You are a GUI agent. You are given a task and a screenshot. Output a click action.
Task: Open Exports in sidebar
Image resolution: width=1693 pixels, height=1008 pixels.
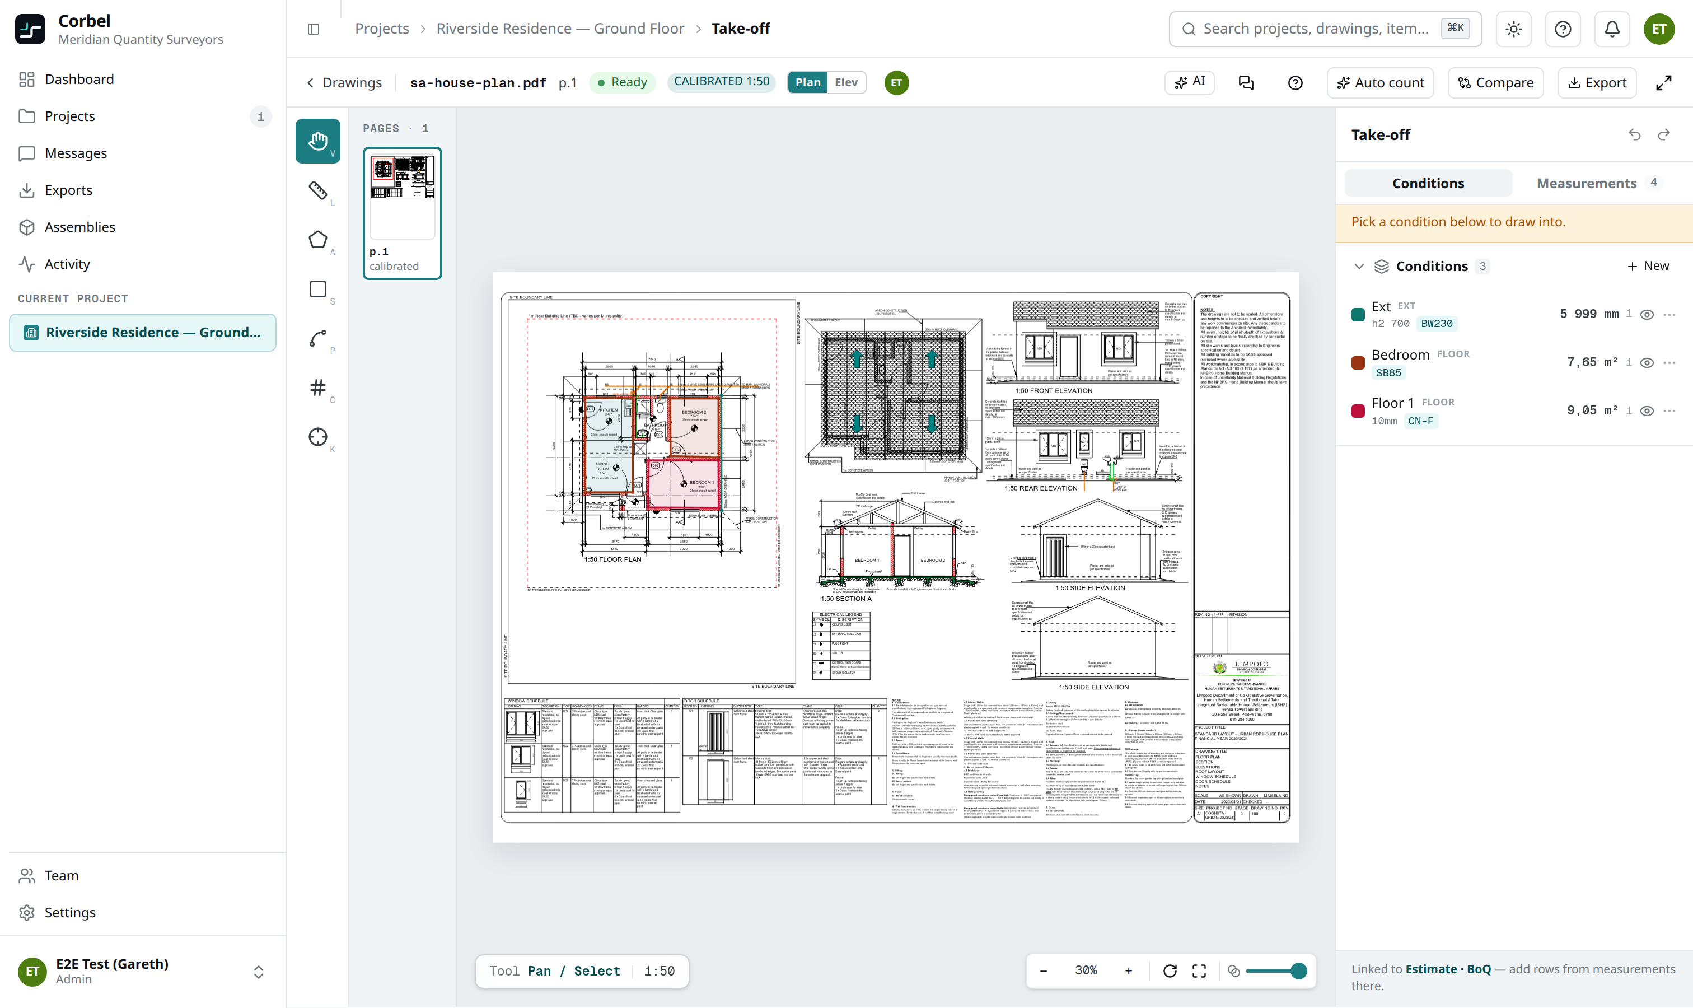[x=143, y=190]
